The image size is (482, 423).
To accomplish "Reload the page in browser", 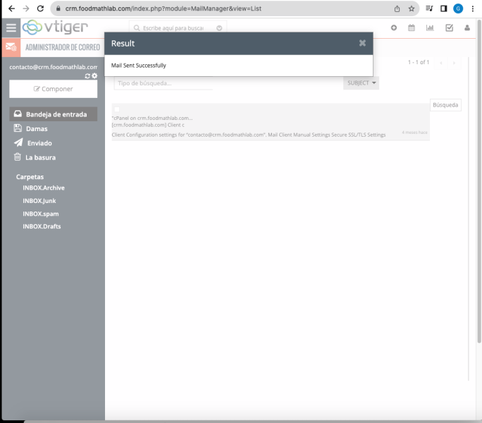I will pyautogui.click(x=40, y=8).
